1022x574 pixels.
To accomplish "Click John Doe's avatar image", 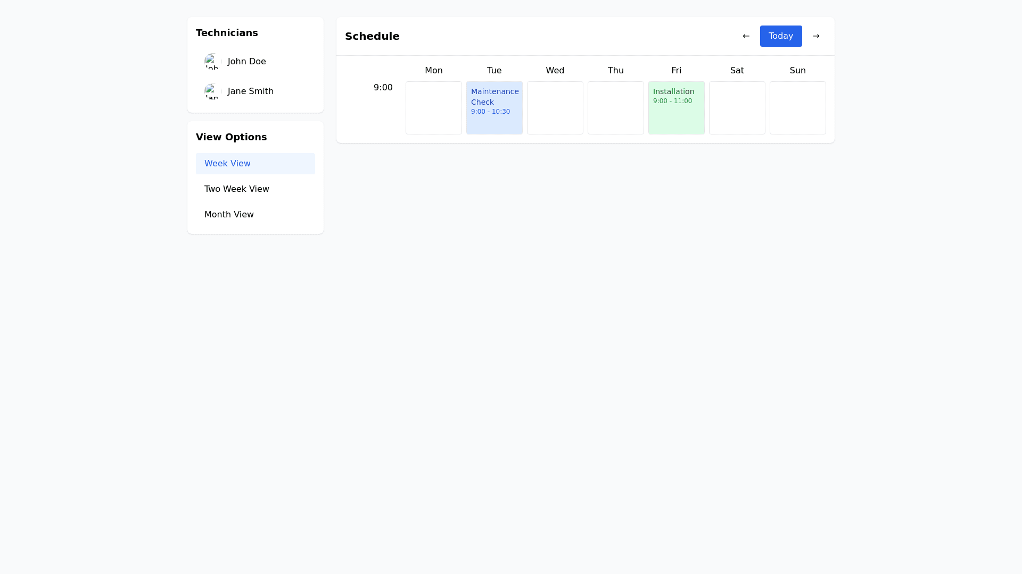I will pyautogui.click(x=213, y=62).
